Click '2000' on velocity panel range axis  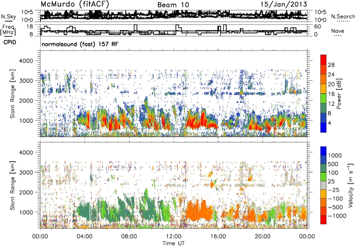[26, 192]
